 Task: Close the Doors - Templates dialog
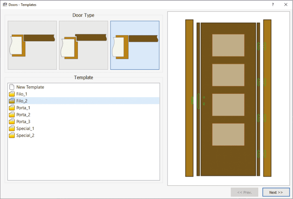pyautogui.click(x=286, y=5)
